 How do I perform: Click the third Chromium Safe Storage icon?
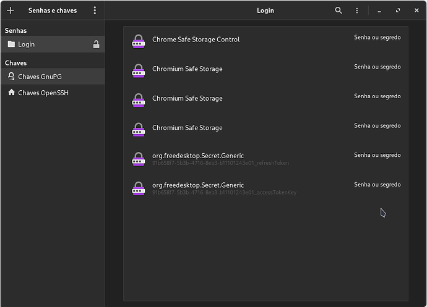point(138,130)
